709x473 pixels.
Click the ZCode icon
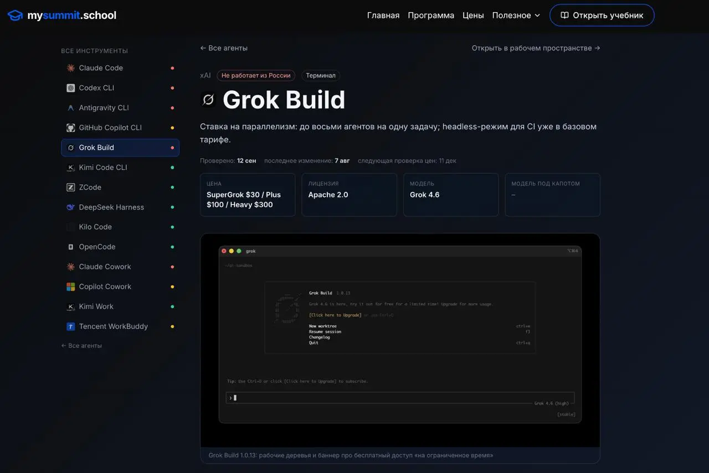coord(71,188)
